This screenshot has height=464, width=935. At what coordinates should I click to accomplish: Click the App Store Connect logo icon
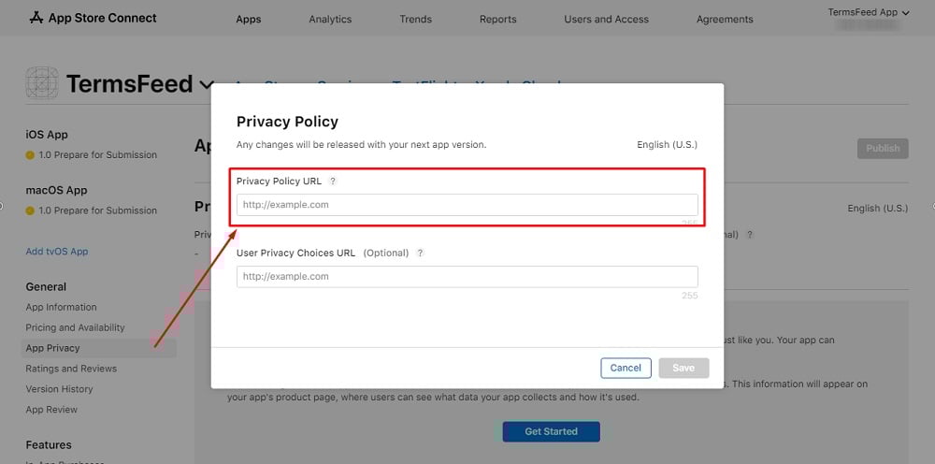[36, 18]
